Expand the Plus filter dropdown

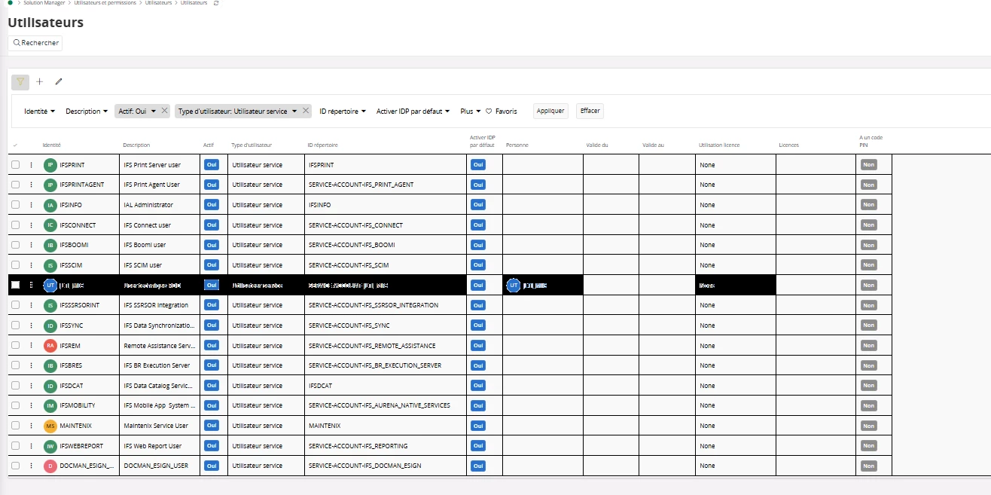(x=471, y=111)
